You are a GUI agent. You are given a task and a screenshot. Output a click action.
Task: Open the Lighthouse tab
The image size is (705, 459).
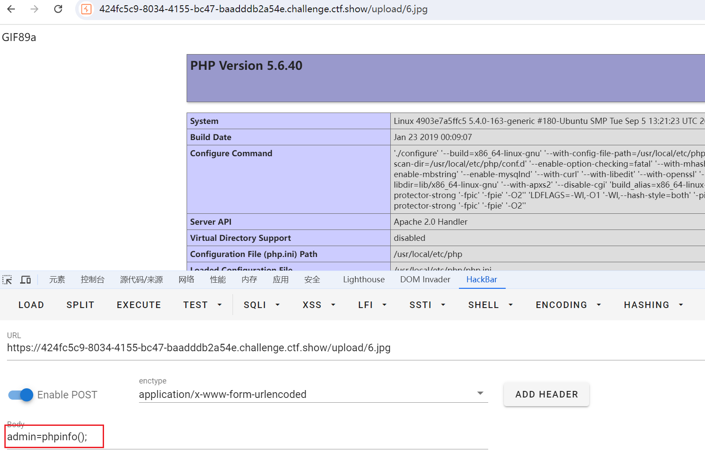click(x=364, y=280)
